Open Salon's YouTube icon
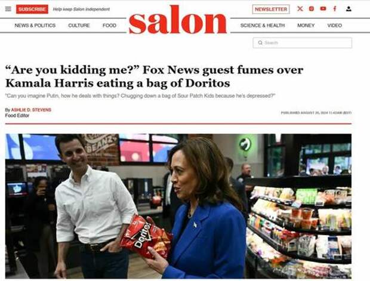Screen dimensions: 370x281 (x=323, y=9)
